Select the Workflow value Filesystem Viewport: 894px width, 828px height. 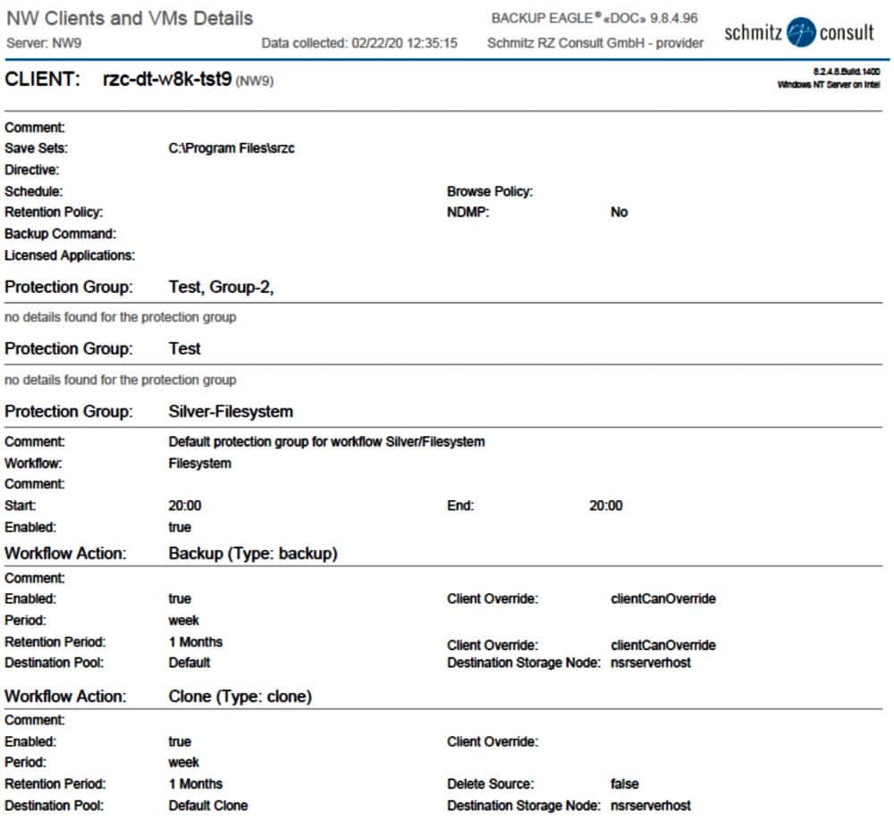199,464
